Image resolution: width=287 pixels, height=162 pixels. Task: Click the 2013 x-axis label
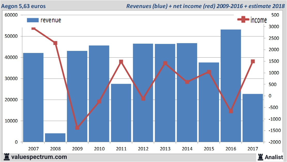point(165,149)
